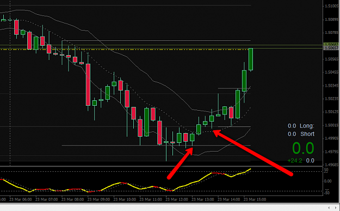The width and height of the screenshot is (340, 211).
Task: Click the 23 Mar 12:00 time label
Action: [x=177, y=199]
